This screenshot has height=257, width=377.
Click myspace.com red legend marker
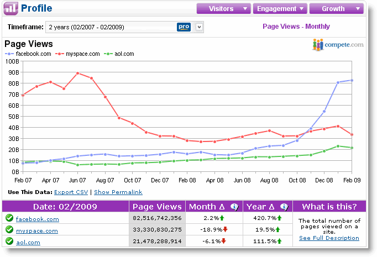(x=59, y=54)
